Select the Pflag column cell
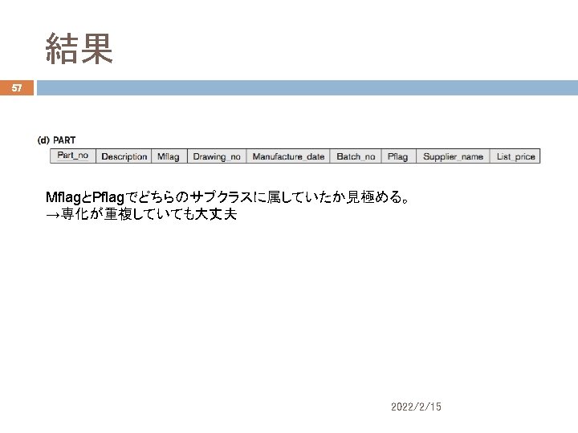578x433 pixels. pos(399,156)
